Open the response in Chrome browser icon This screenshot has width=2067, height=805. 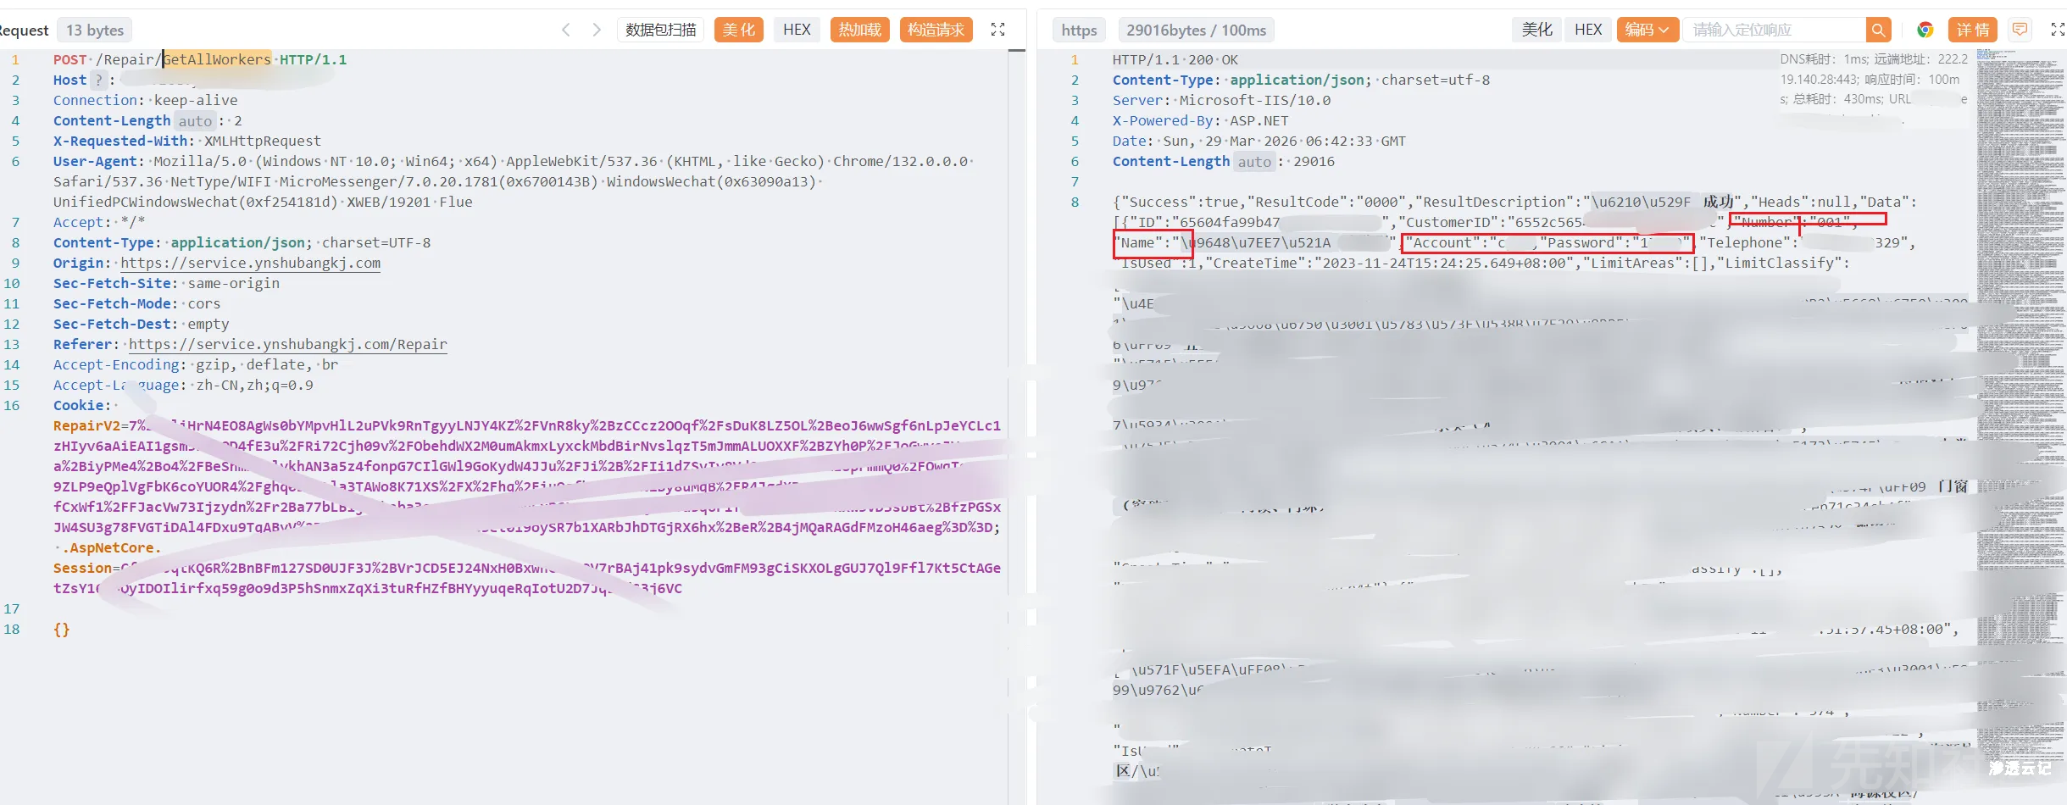1925,30
